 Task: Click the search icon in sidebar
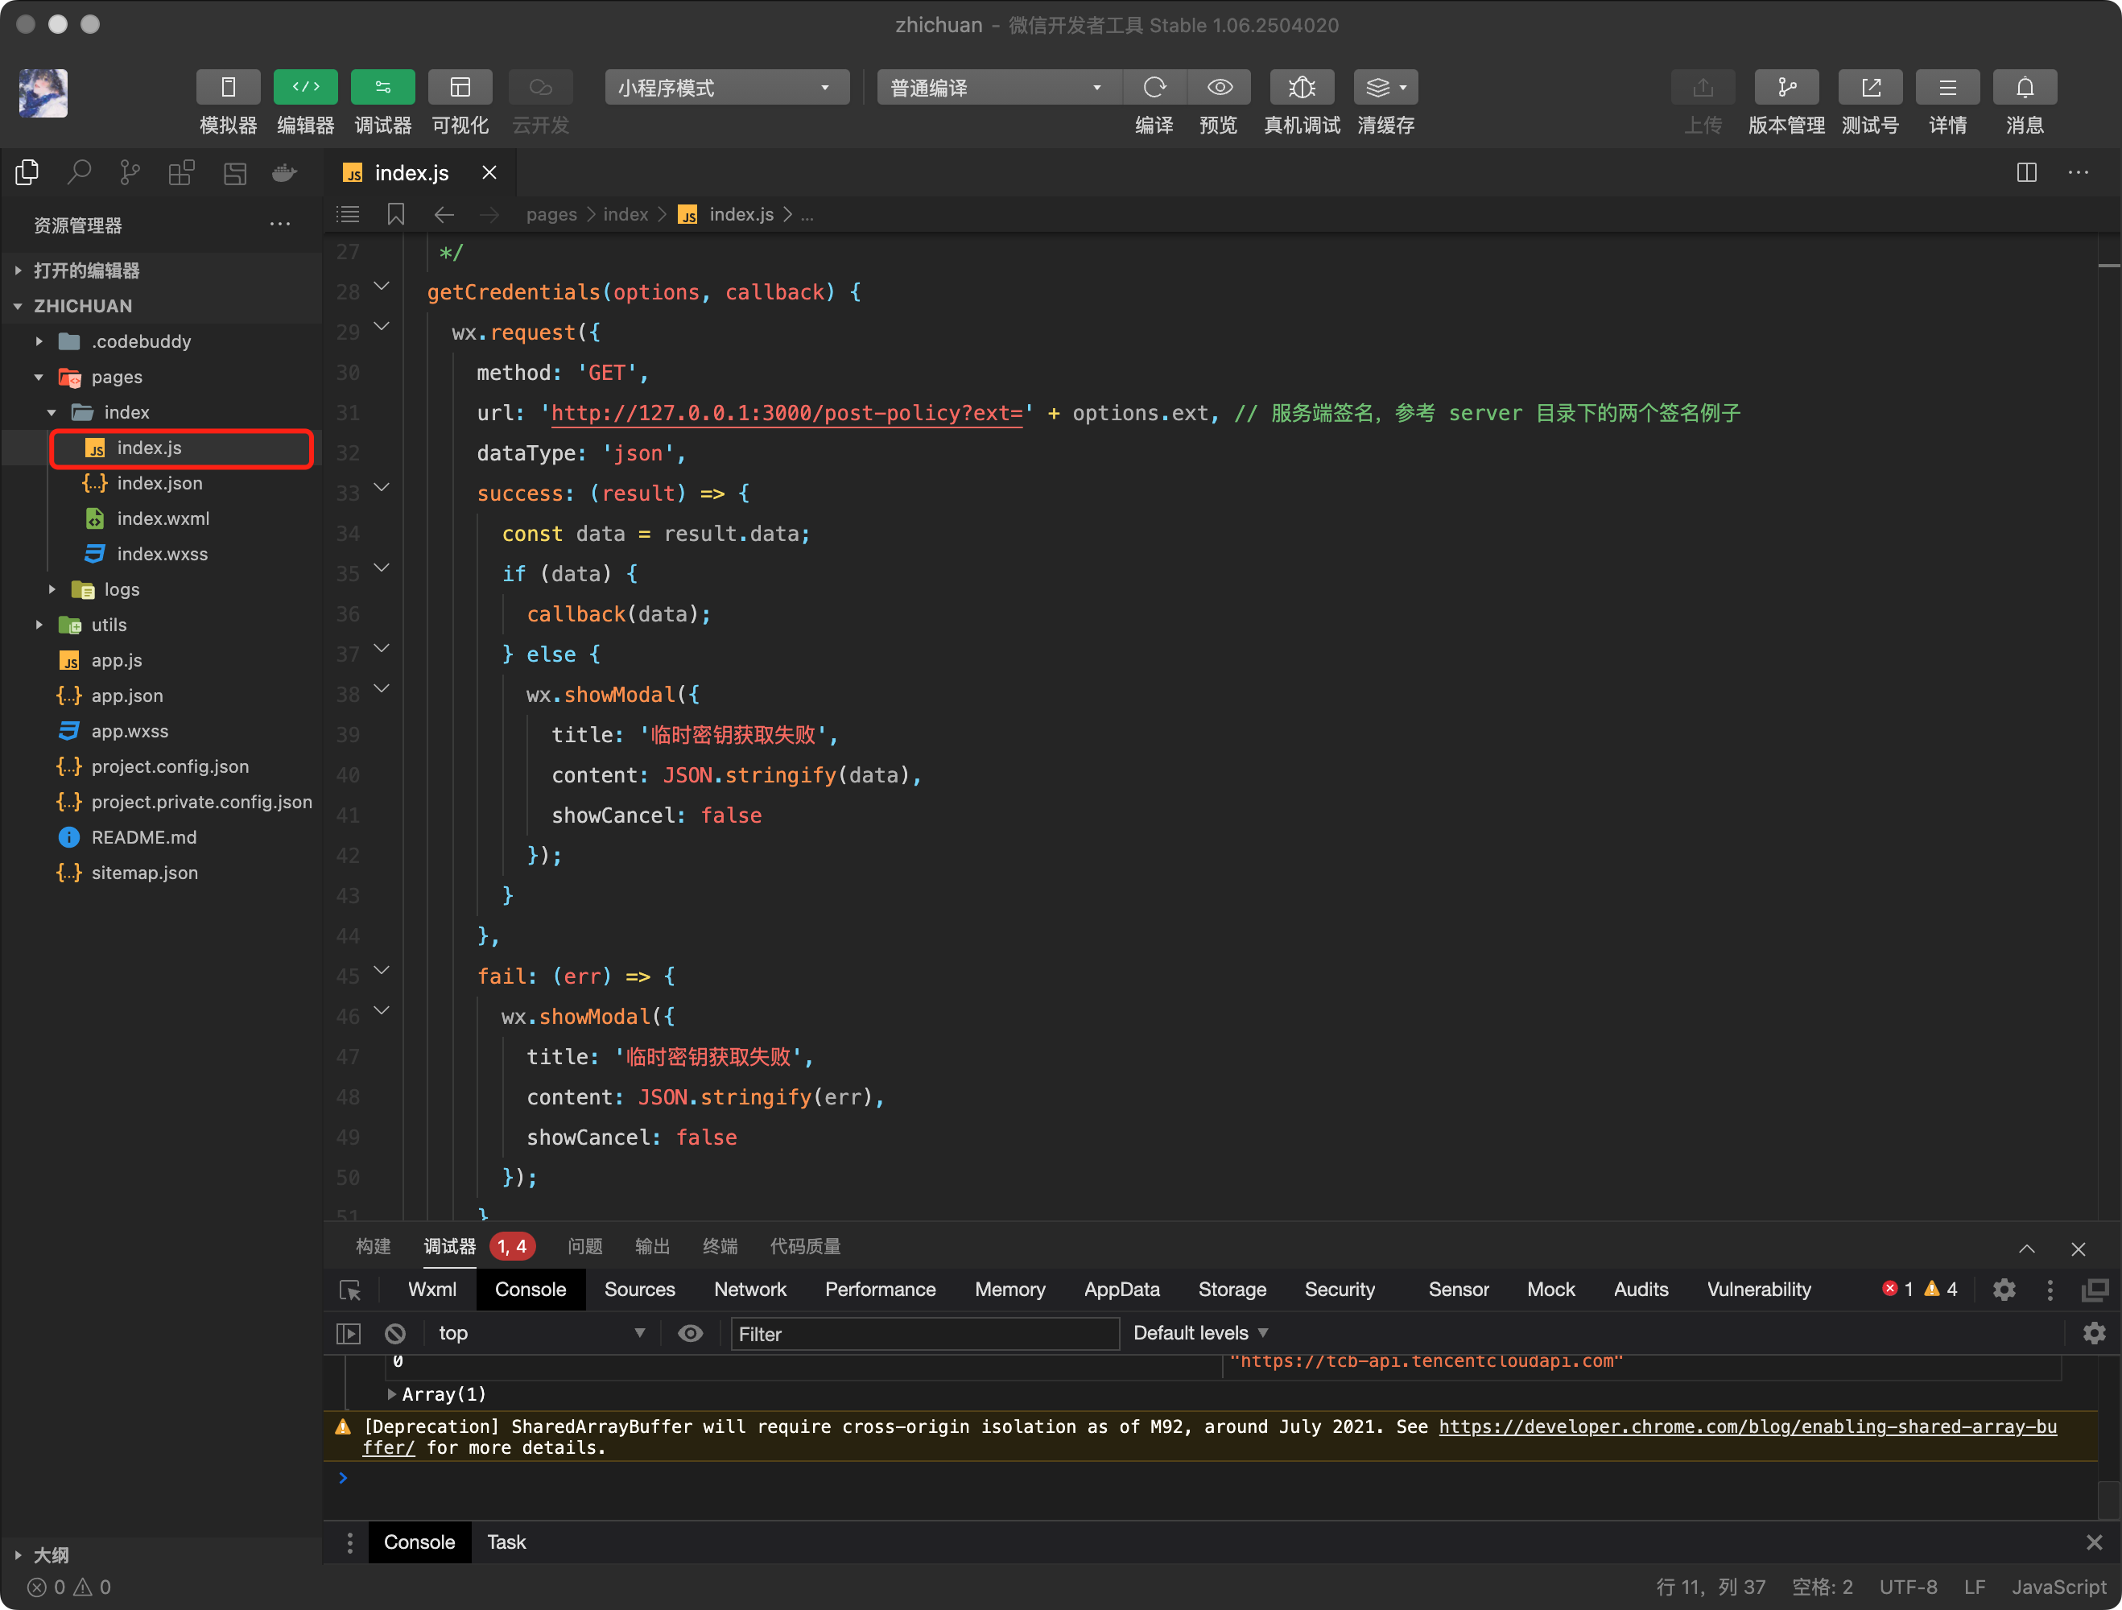79,173
